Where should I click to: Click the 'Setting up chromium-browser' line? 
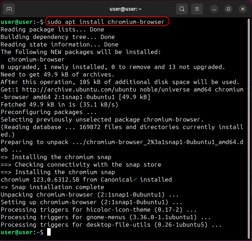pos(91,202)
